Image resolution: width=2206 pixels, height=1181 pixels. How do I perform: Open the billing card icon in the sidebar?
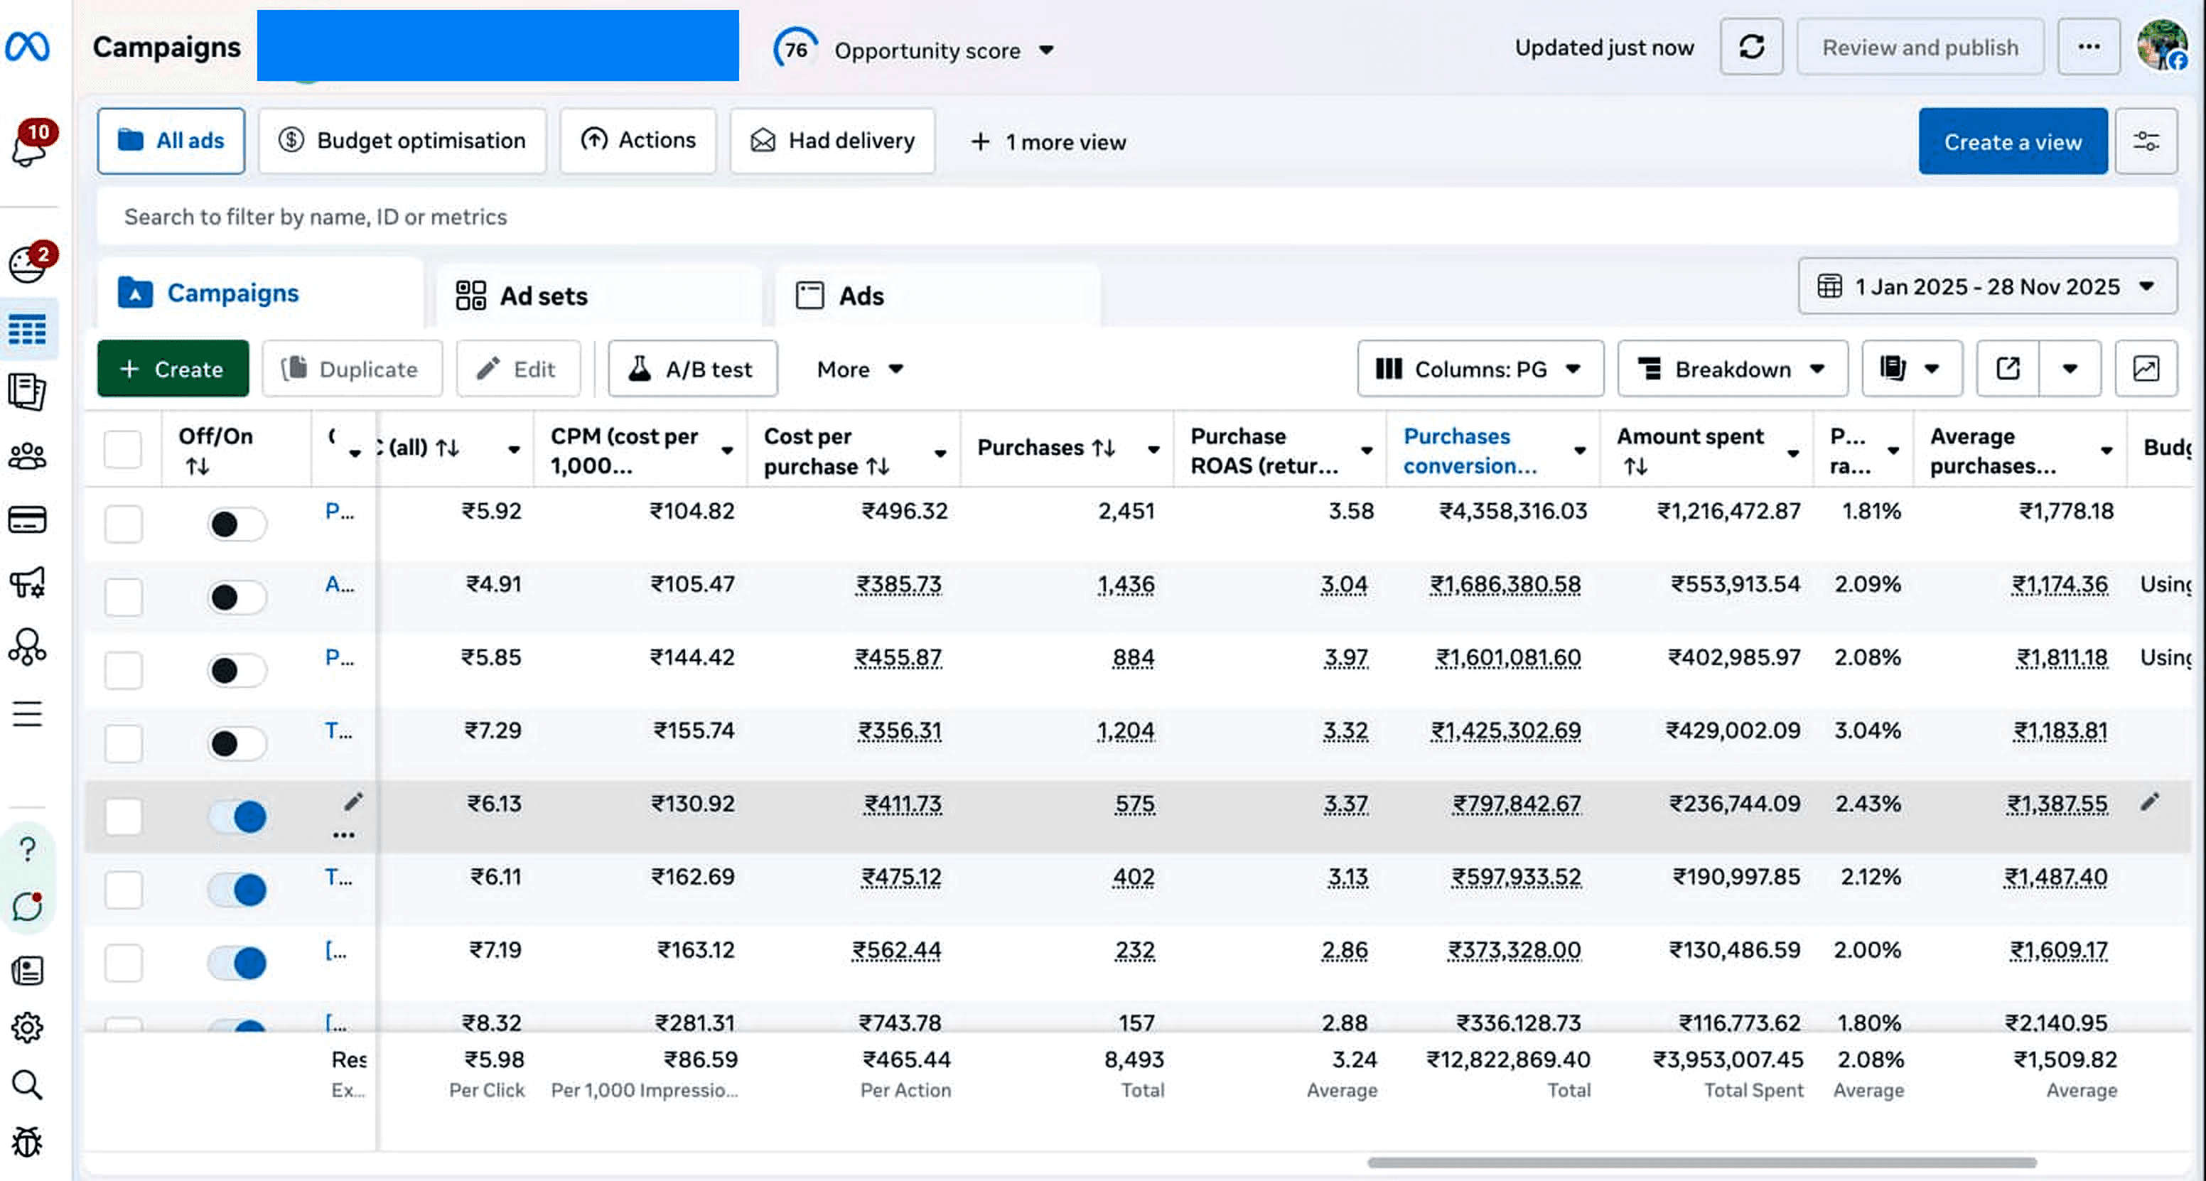click(28, 520)
